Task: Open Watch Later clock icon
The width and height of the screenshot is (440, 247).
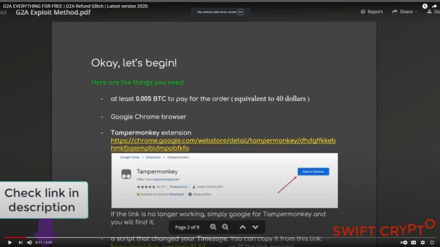Action: click(425, 6)
